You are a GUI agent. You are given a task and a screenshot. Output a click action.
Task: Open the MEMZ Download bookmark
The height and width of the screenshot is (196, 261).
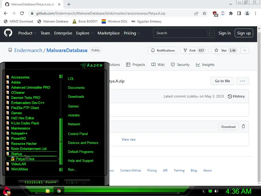tap(18, 21)
